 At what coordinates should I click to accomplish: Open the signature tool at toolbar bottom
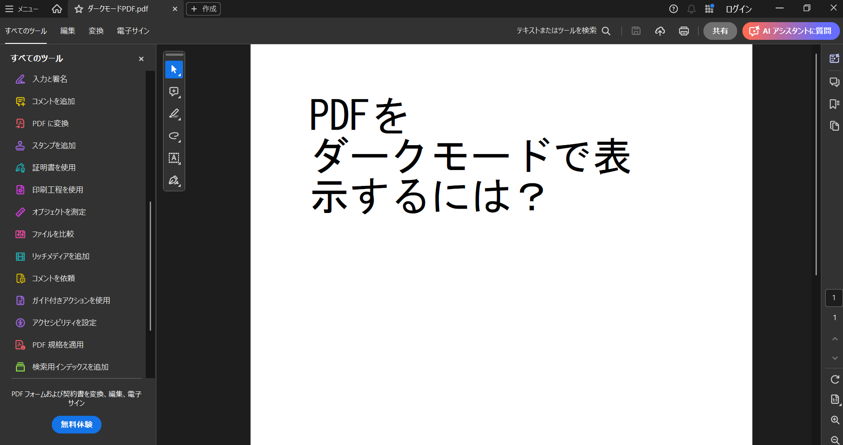(x=173, y=180)
